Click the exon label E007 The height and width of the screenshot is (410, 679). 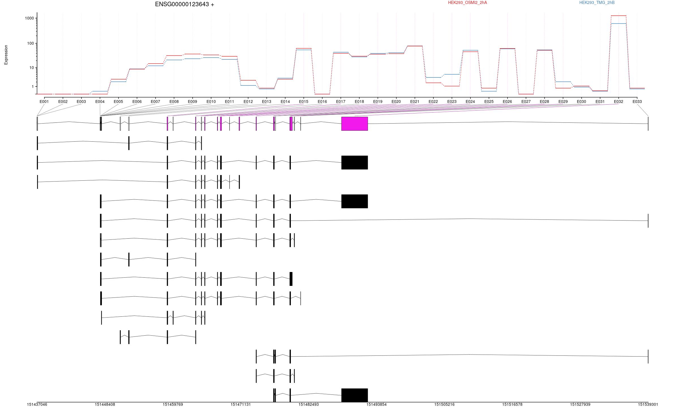[x=155, y=102]
